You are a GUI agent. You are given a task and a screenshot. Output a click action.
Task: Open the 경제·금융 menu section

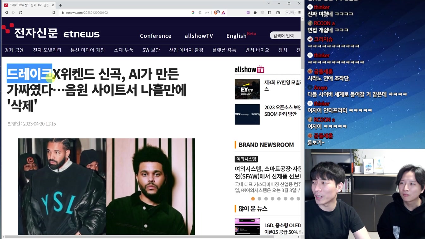pyautogui.click(x=14, y=50)
